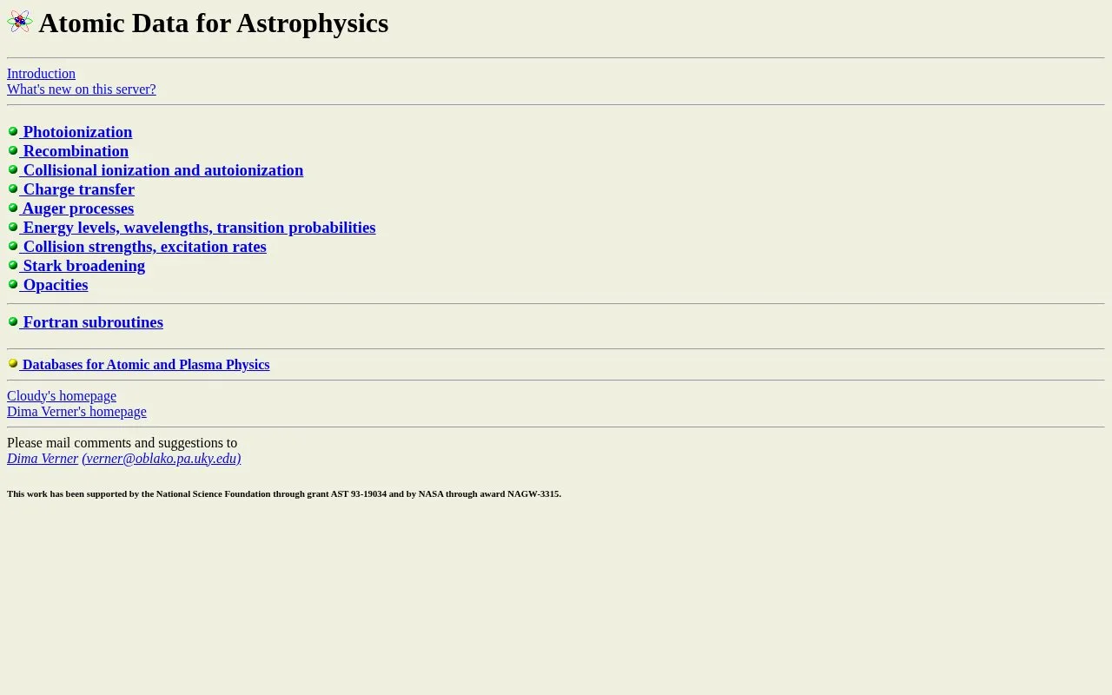Open Collisional ionization and autoionization link
Viewport: 1112px width, 695px height.
click(163, 170)
